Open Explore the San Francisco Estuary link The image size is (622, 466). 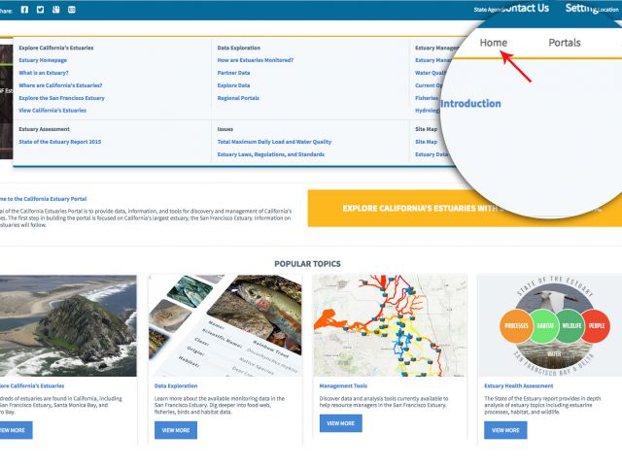click(x=61, y=98)
